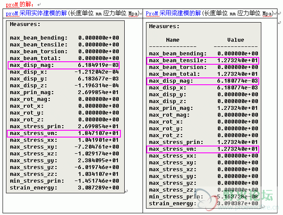Image resolution: width=283 pixels, height=215 pixels.
Task: Click "max_beam_torsion:" label in the solid-model table
Action: [x=39, y=52]
